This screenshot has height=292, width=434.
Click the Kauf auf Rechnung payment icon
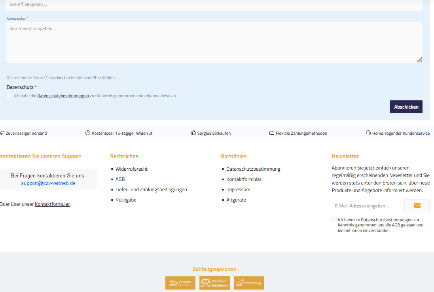[x=214, y=283]
